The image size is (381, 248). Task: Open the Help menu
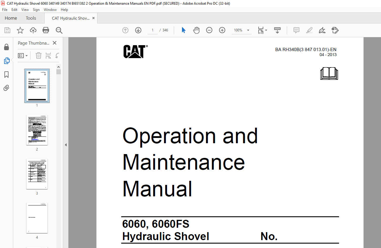point(64,10)
